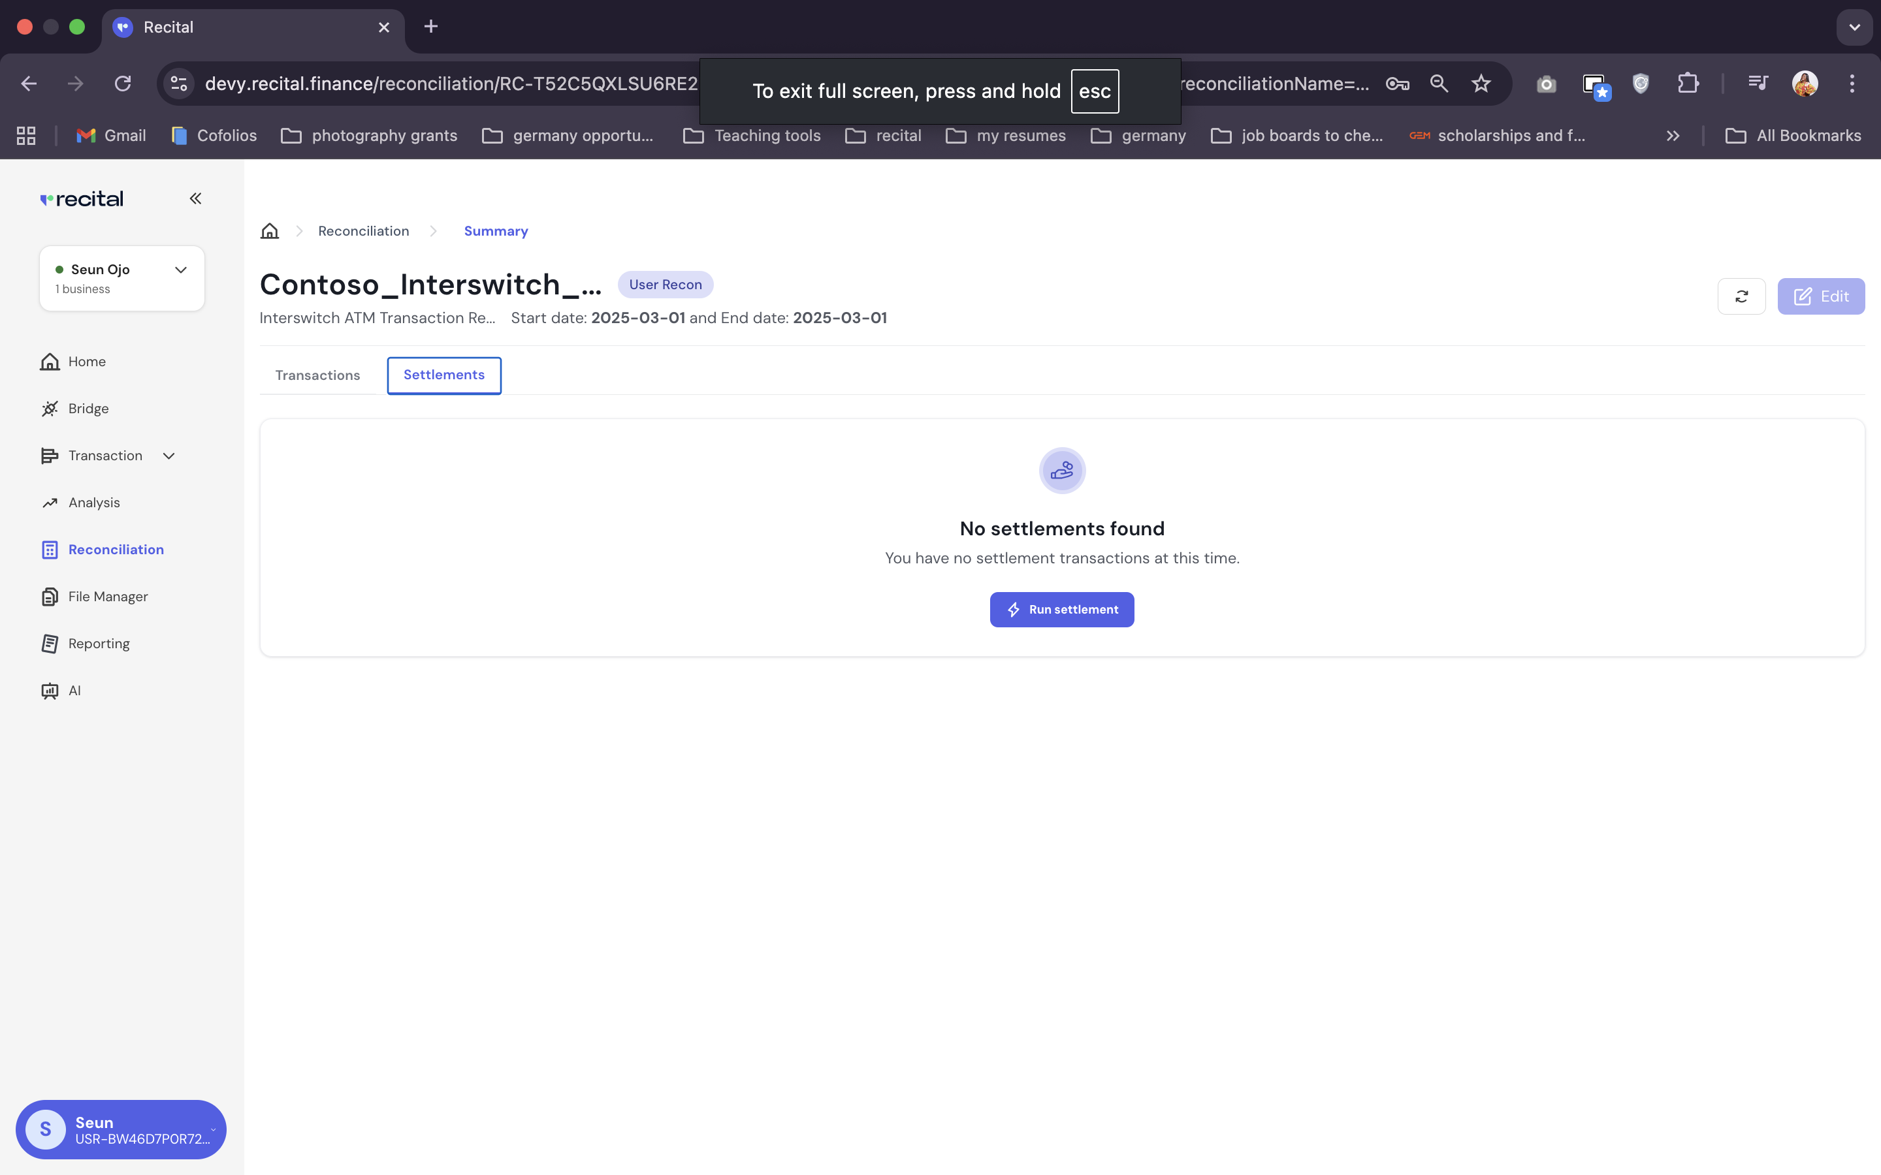Select the Settlements tab

(x=444, y=375)
